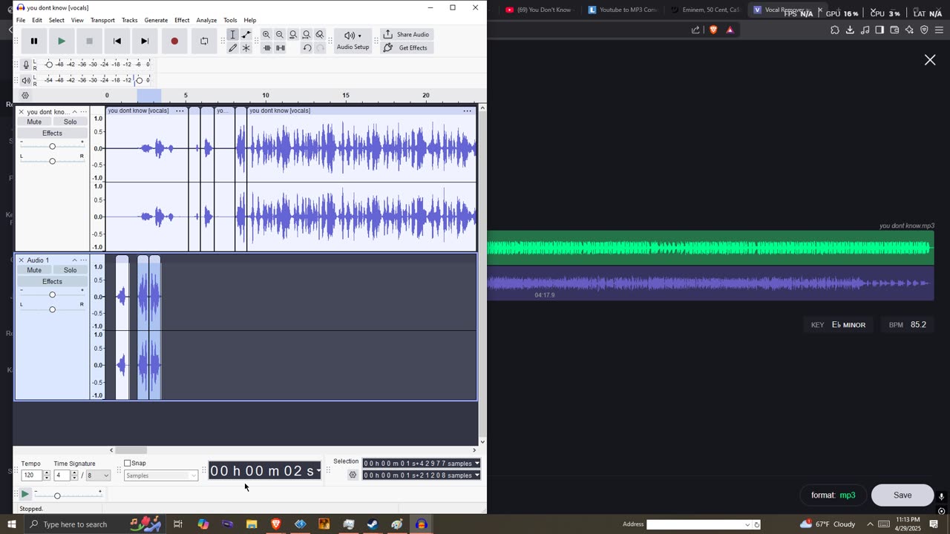Open first vocals clip options ellipsis
Image resolution: width=950 pixels, height=534 pixels.
(180, 111)
